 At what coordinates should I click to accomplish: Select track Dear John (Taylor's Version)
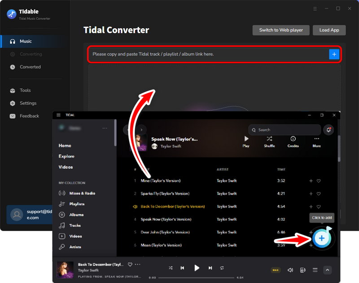pos(165,232)
